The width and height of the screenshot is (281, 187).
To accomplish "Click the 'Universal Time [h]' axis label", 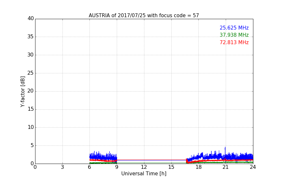I will coord(144,174).
